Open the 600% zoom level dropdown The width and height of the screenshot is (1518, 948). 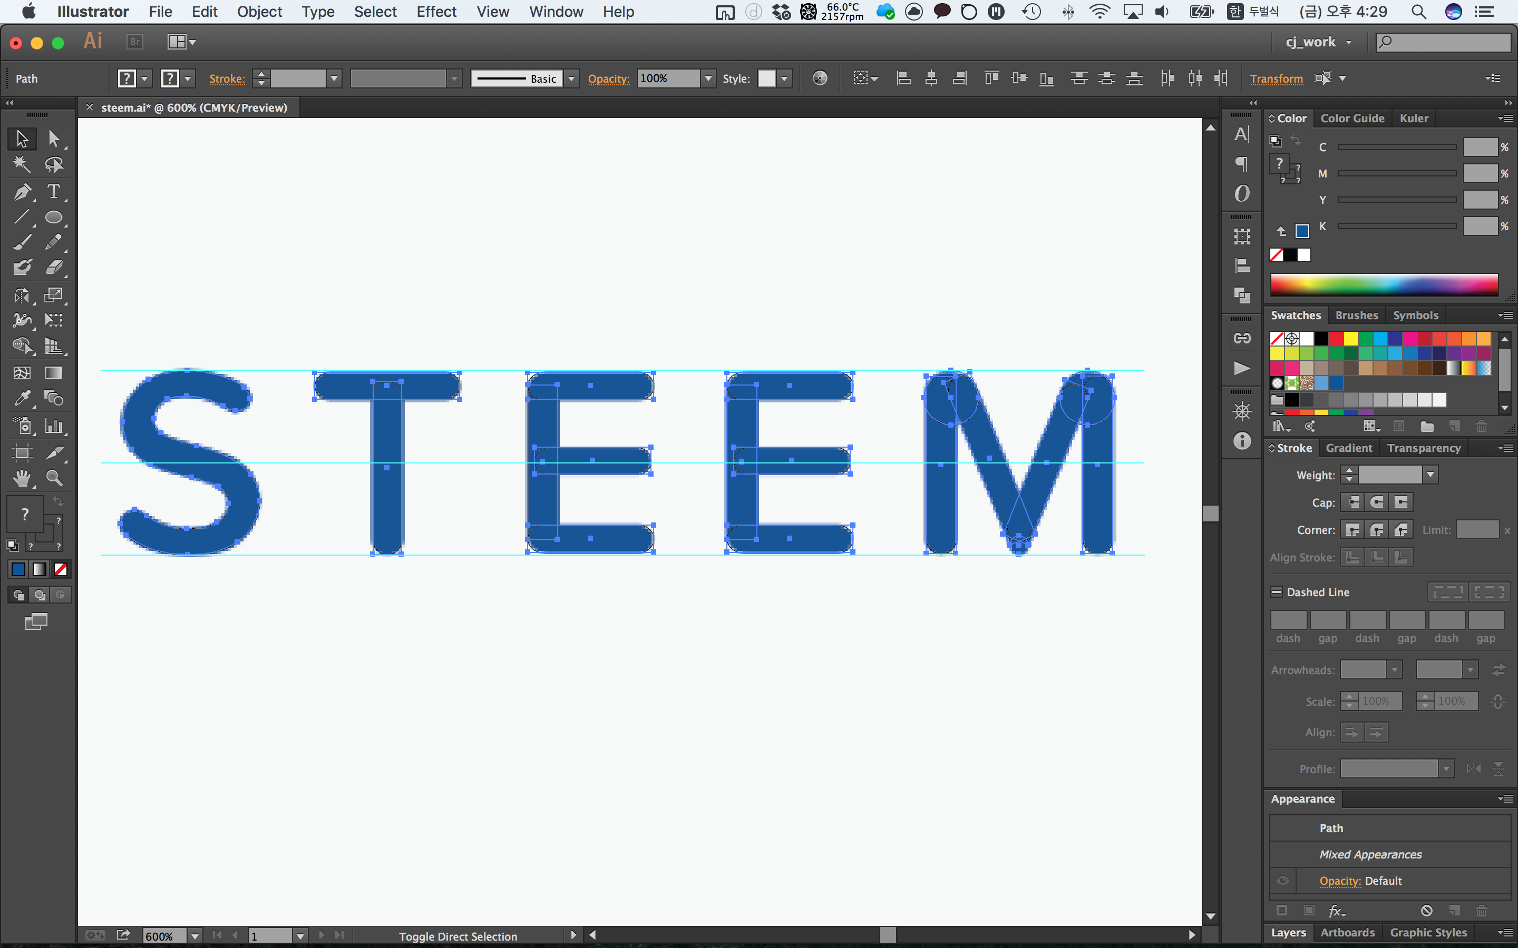195,936
